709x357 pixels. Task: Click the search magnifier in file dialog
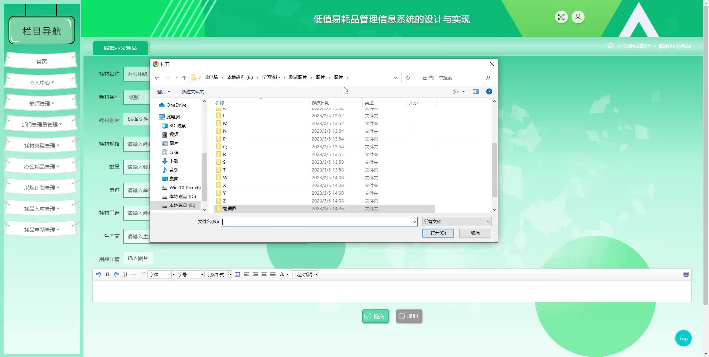tap(488, 78)
